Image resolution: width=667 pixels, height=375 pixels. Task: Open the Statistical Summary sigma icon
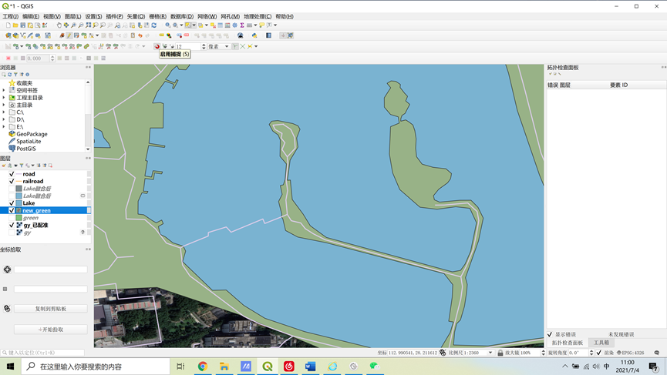tap(242, 25)
